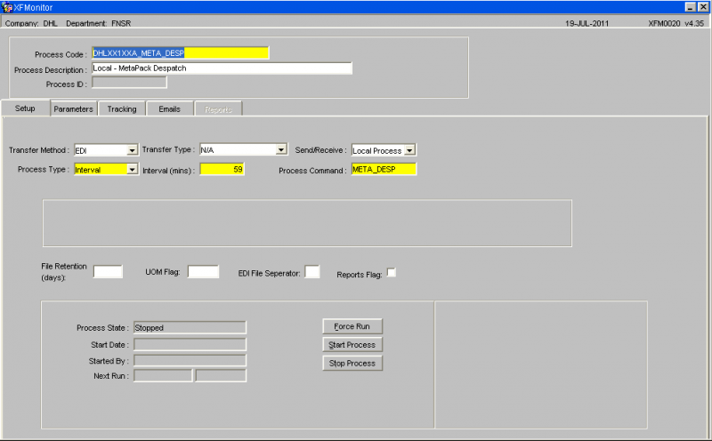
Task: Click the Start Process button
Action: point(352,345)
